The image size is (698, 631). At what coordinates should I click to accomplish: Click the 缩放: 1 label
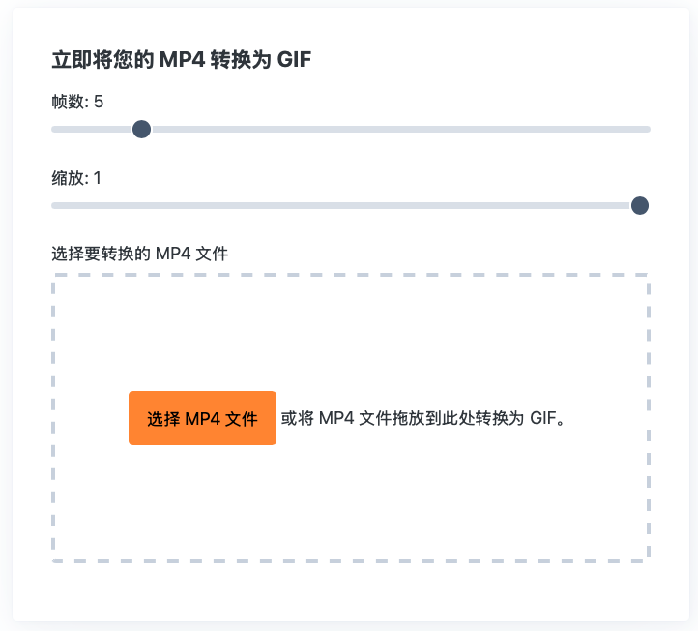(76, 178)
